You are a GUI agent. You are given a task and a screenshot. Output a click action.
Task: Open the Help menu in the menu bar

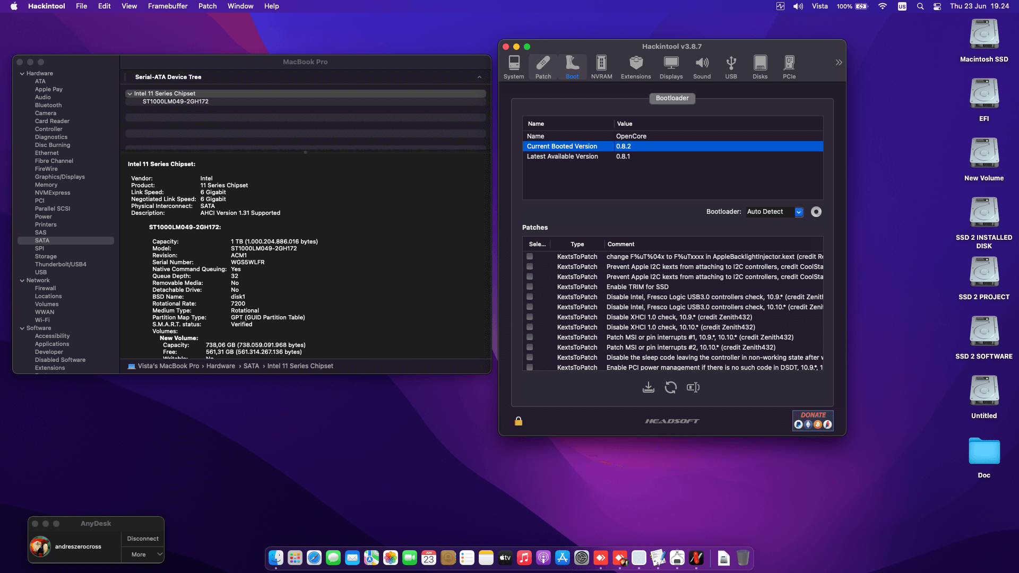[272, 6]
